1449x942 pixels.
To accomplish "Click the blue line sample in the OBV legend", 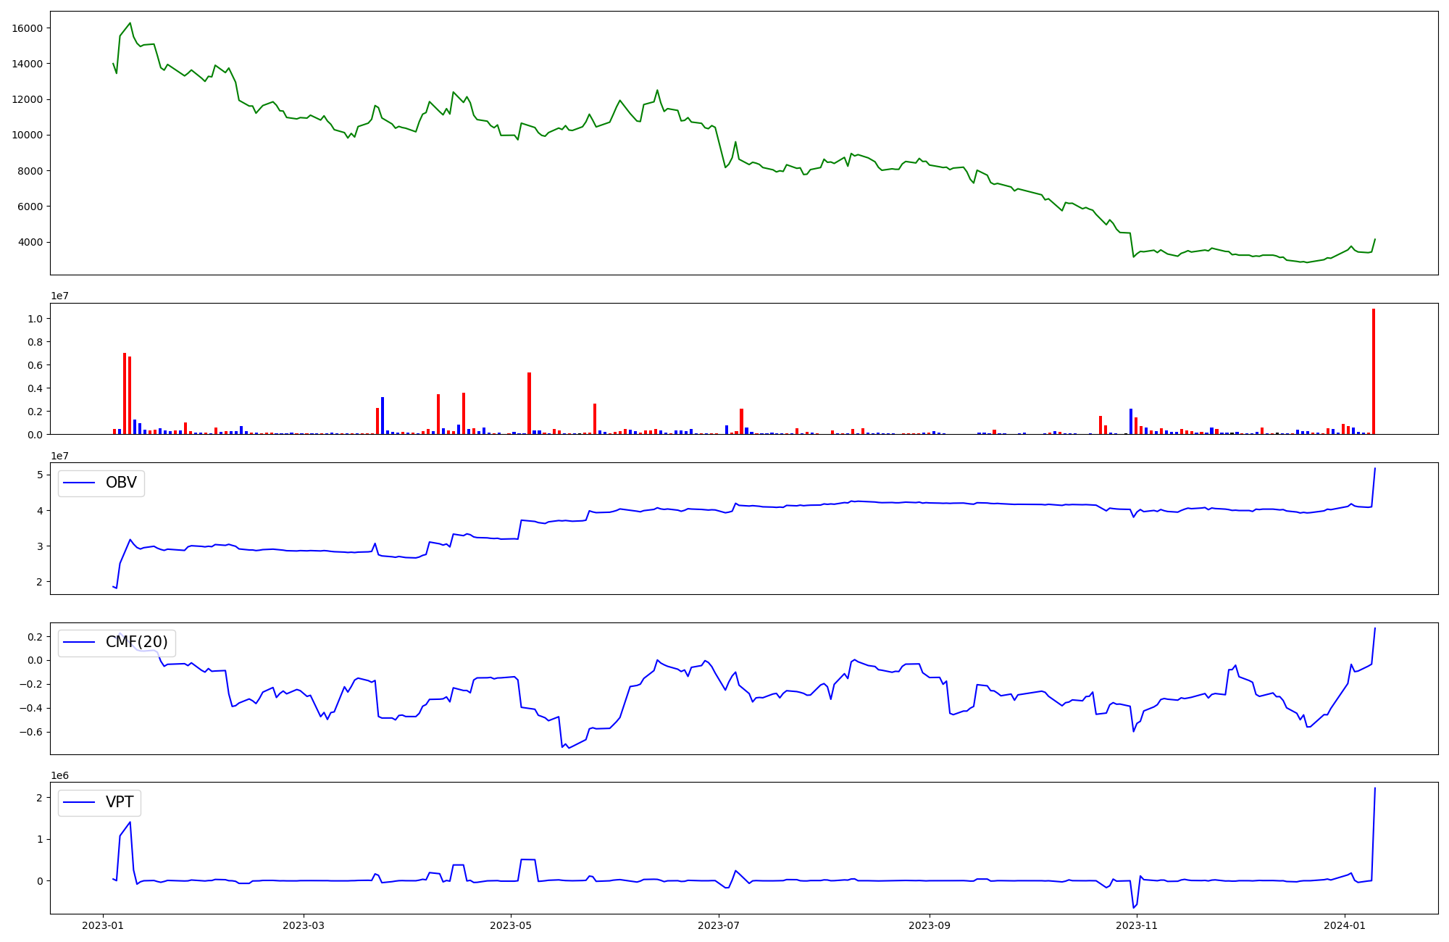I will [x=80, y=483].
